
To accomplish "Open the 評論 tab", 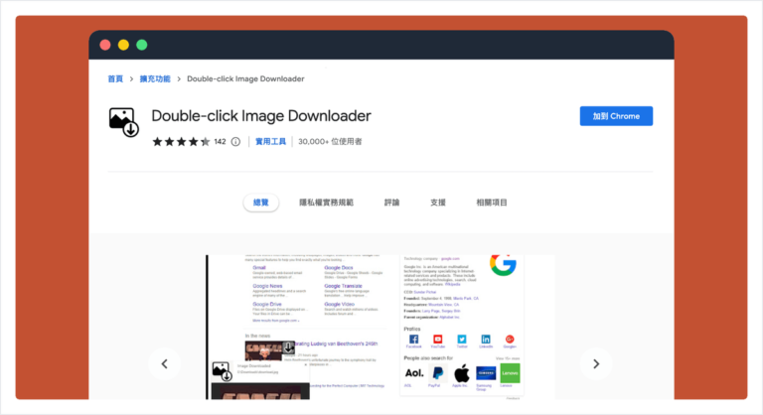I will pyautogui.click(x=391, y=203).
